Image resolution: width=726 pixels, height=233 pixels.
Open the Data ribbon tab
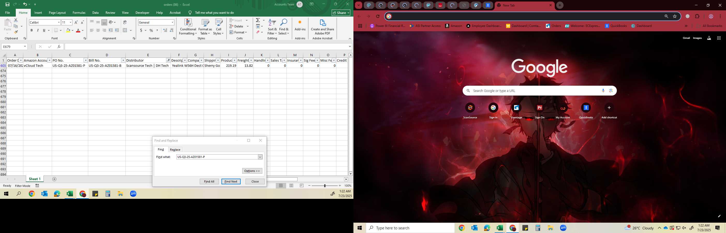95,13
